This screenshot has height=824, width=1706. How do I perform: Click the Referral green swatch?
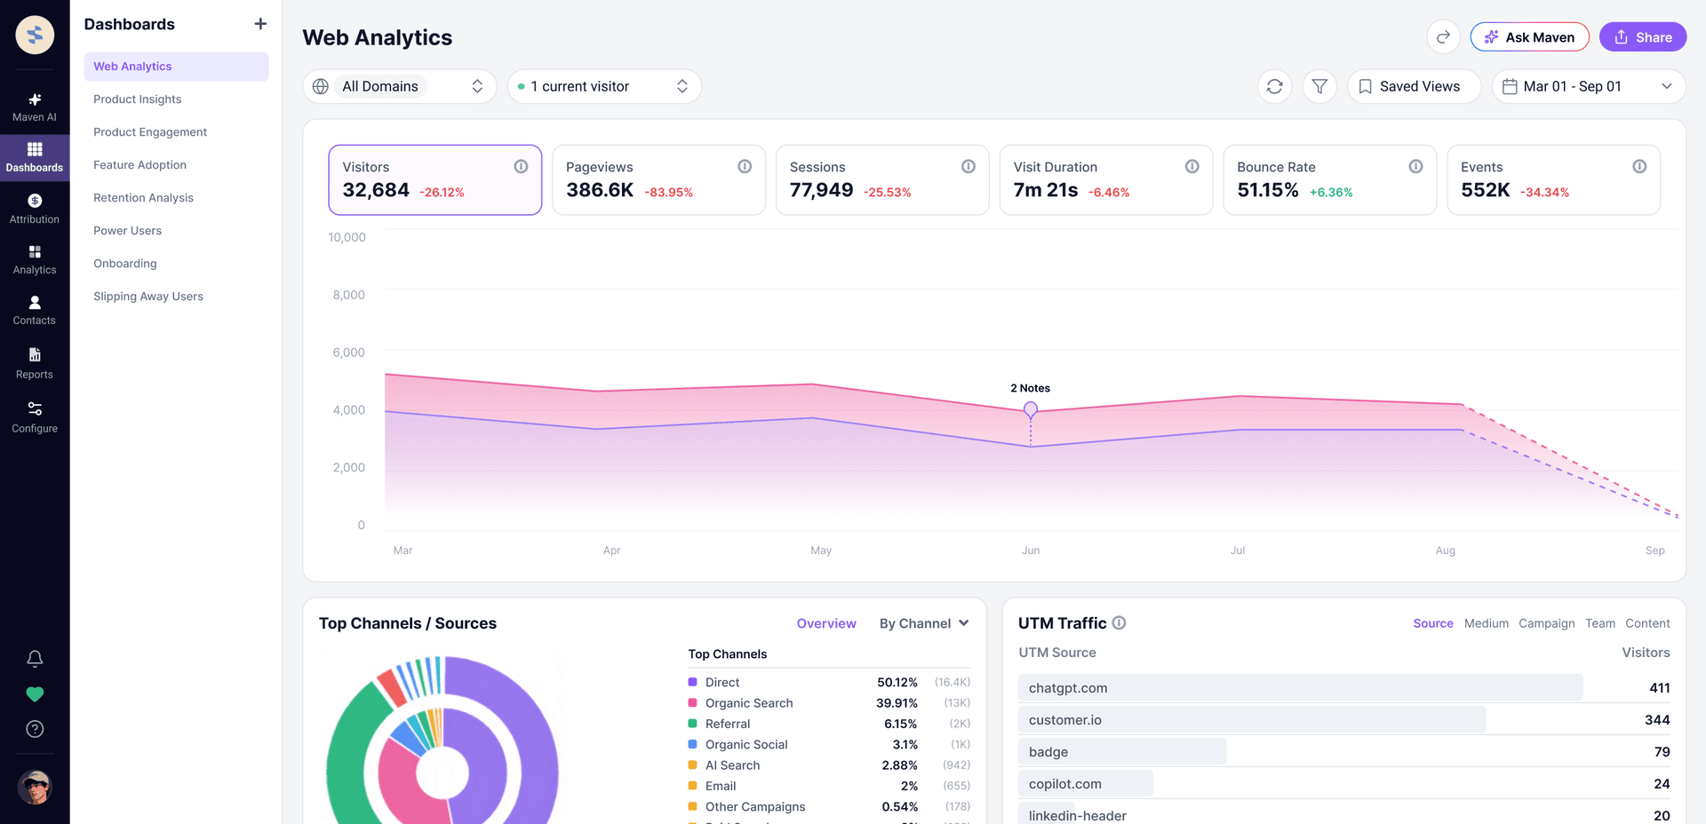click(693, 724)
